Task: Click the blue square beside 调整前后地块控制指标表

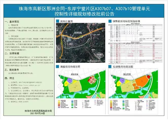Action: tap(110, 21)
